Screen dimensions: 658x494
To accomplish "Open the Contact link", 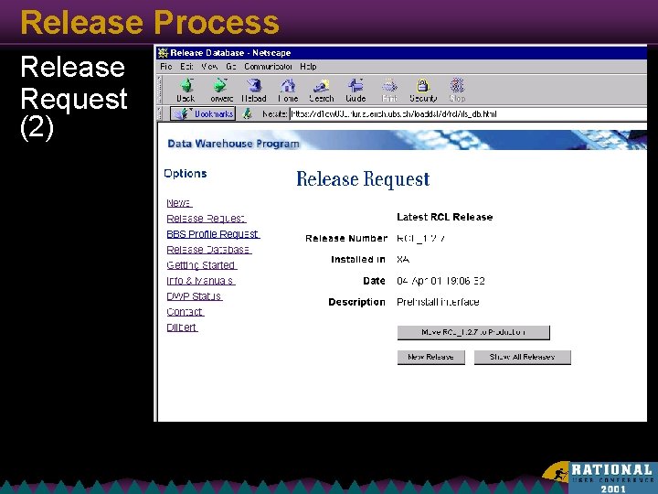I will click(185, 312).
